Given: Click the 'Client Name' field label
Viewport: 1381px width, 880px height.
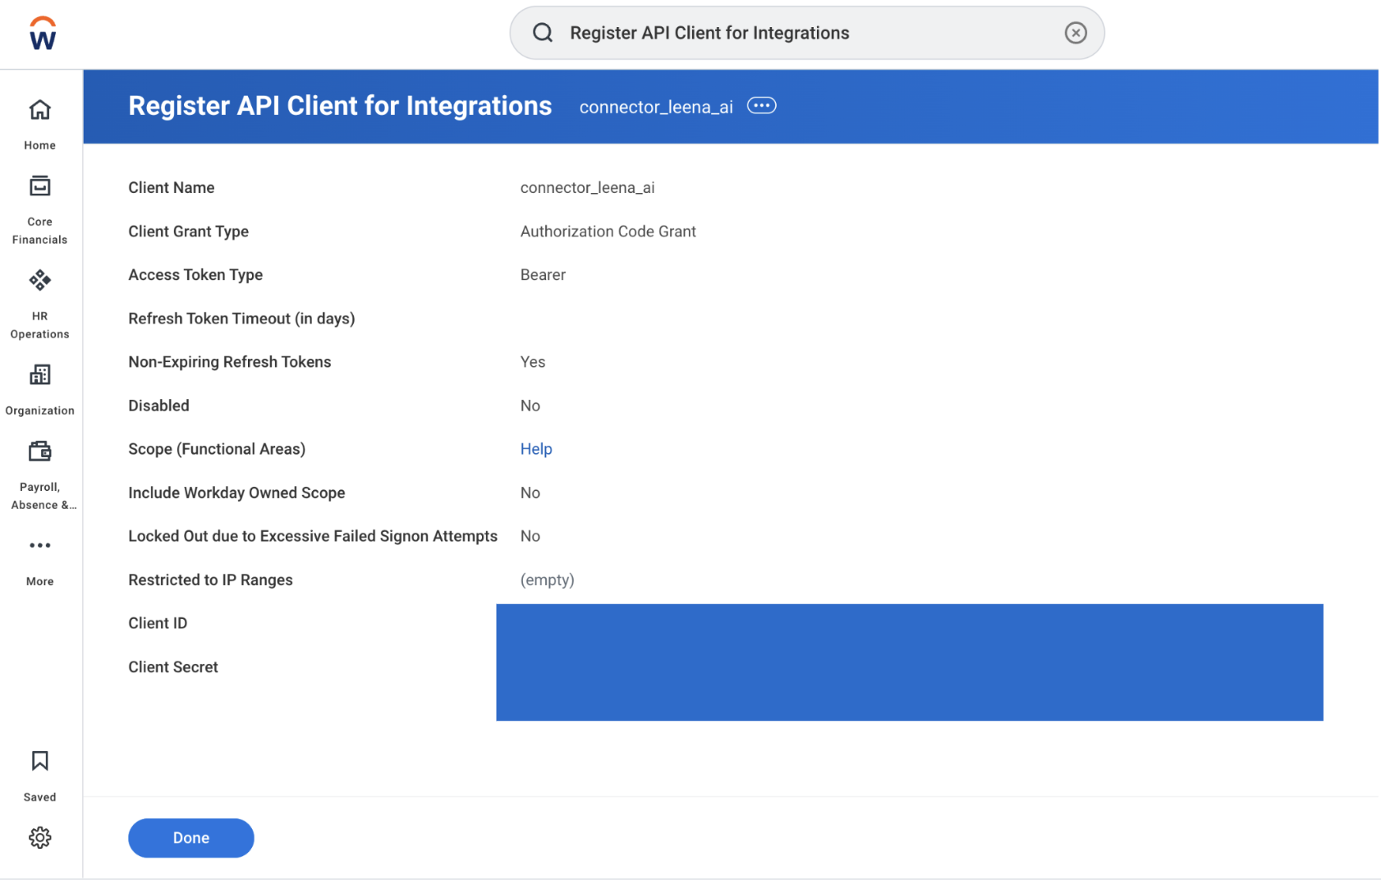Looking at the screenshot, I should [x=172, y=188].
